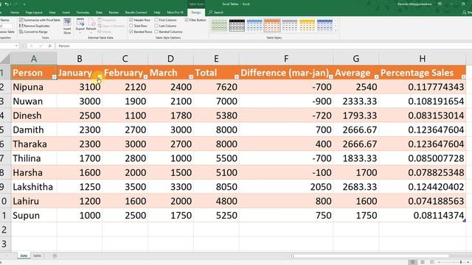Open the Person column filter dropdown
472x265 pixels.
[54, 77]
